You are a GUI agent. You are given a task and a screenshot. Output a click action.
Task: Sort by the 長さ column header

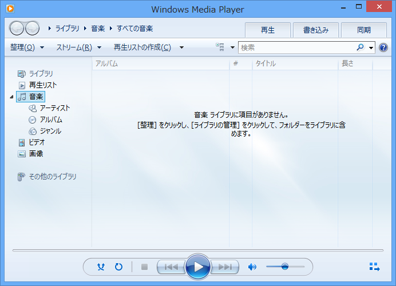click(x=355, y=63)
